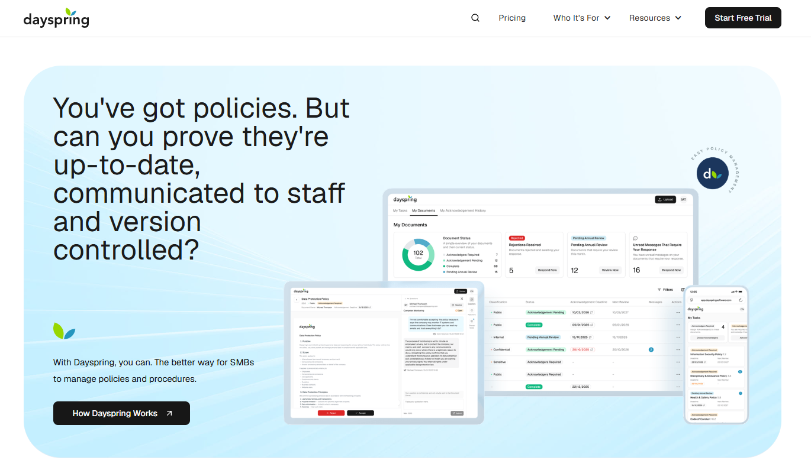811x467 pixels.
Task: Click the 102 Total donut chart
Action: tap(418, 254)
